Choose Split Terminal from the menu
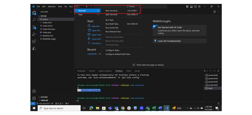The height and width of the screenshot is (115, 252). [122, 14]
